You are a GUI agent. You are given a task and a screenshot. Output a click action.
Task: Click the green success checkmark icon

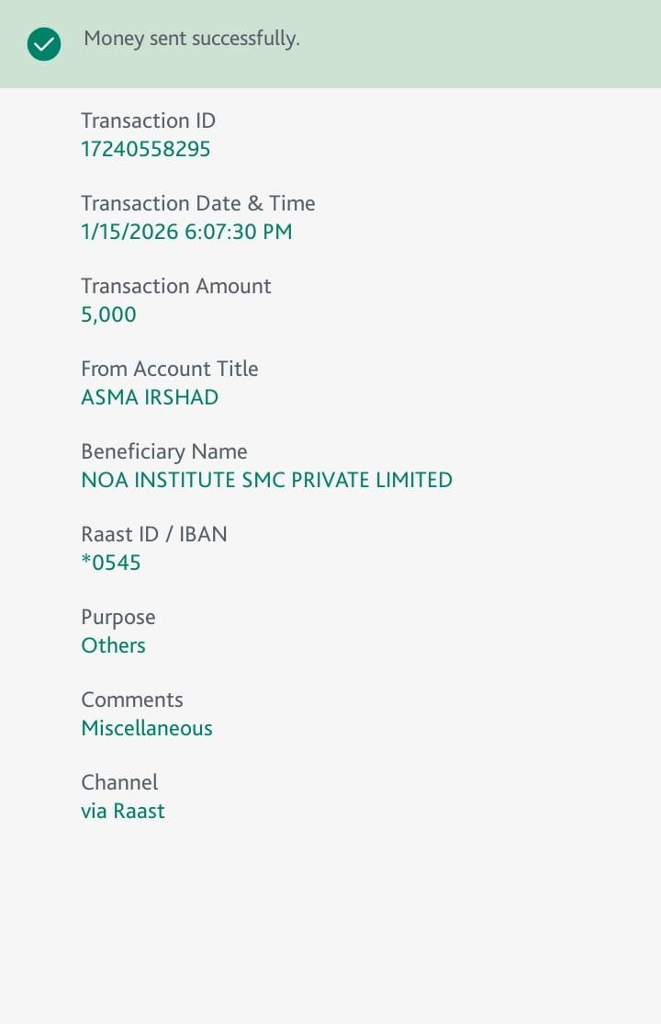[x=44, y=44]
